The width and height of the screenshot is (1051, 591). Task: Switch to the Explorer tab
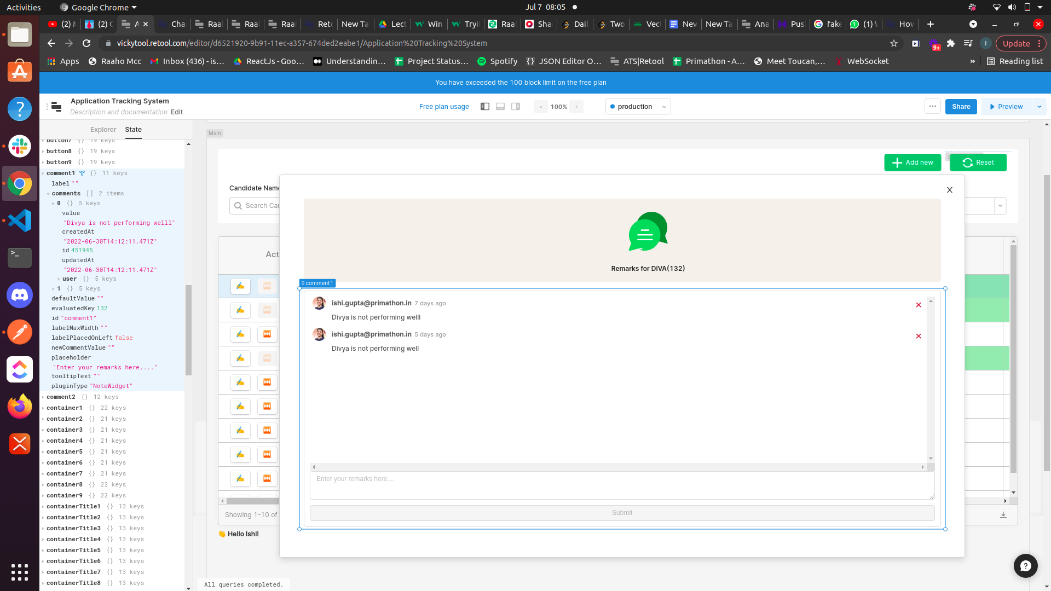[103, 130]
